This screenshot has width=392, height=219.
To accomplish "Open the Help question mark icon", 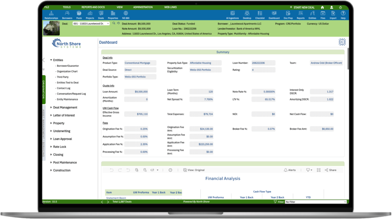I will (343, 15).
